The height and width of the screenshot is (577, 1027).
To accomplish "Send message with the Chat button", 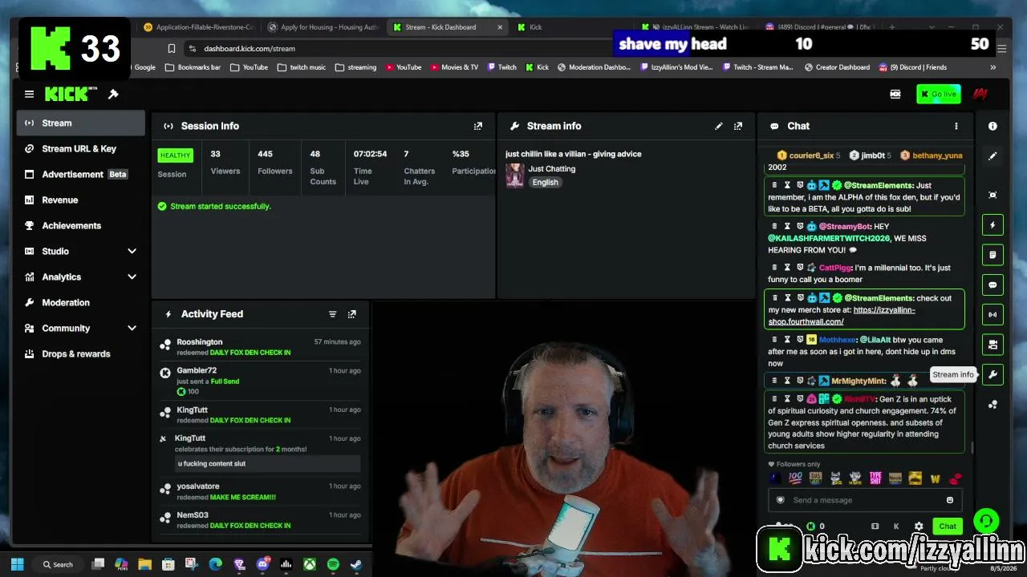I will tap(948, 527).
